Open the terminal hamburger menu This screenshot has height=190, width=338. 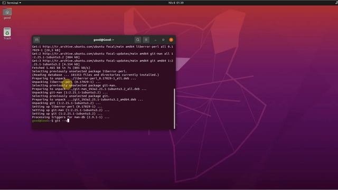click(x=146, y=40)
